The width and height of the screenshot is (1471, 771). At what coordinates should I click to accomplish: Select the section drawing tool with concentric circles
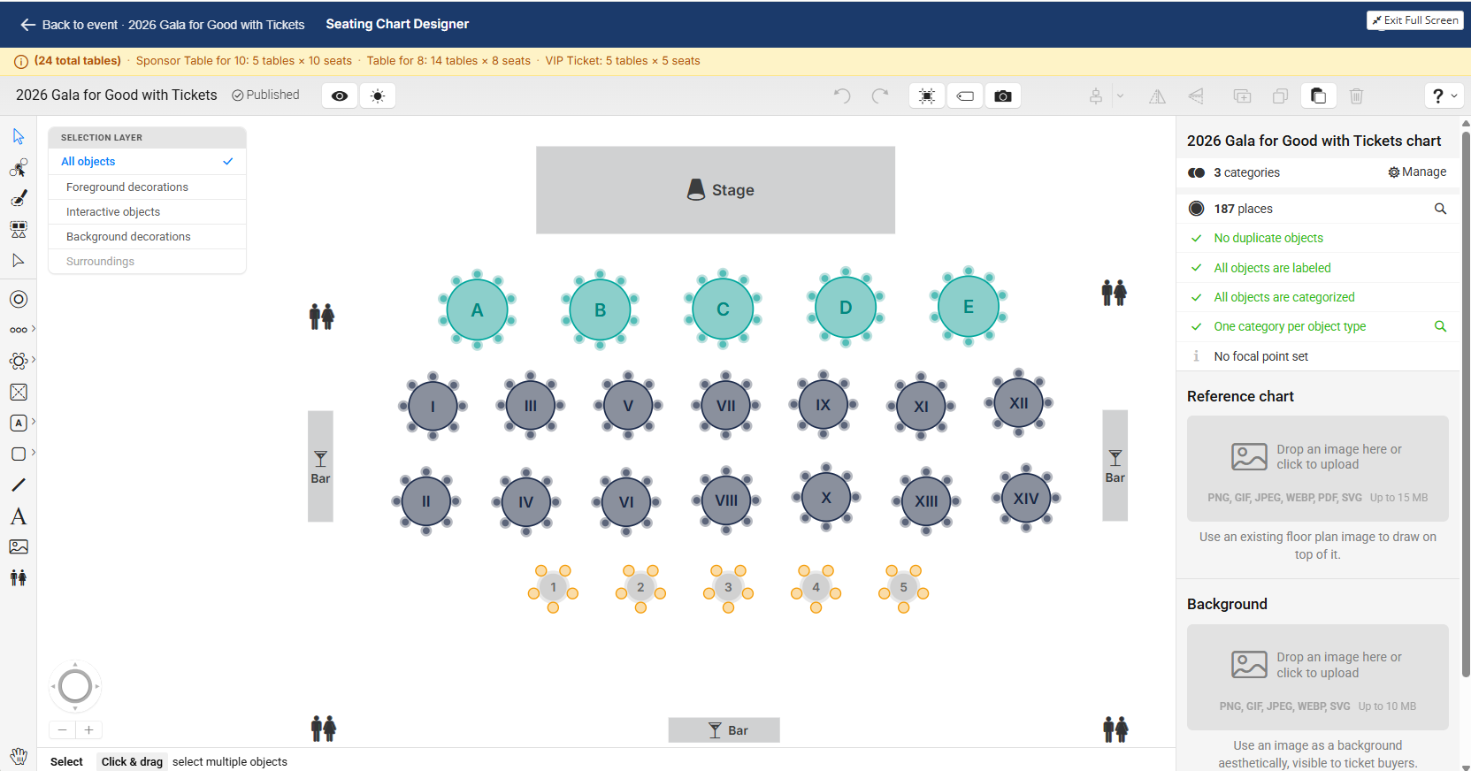coord(19,299)
